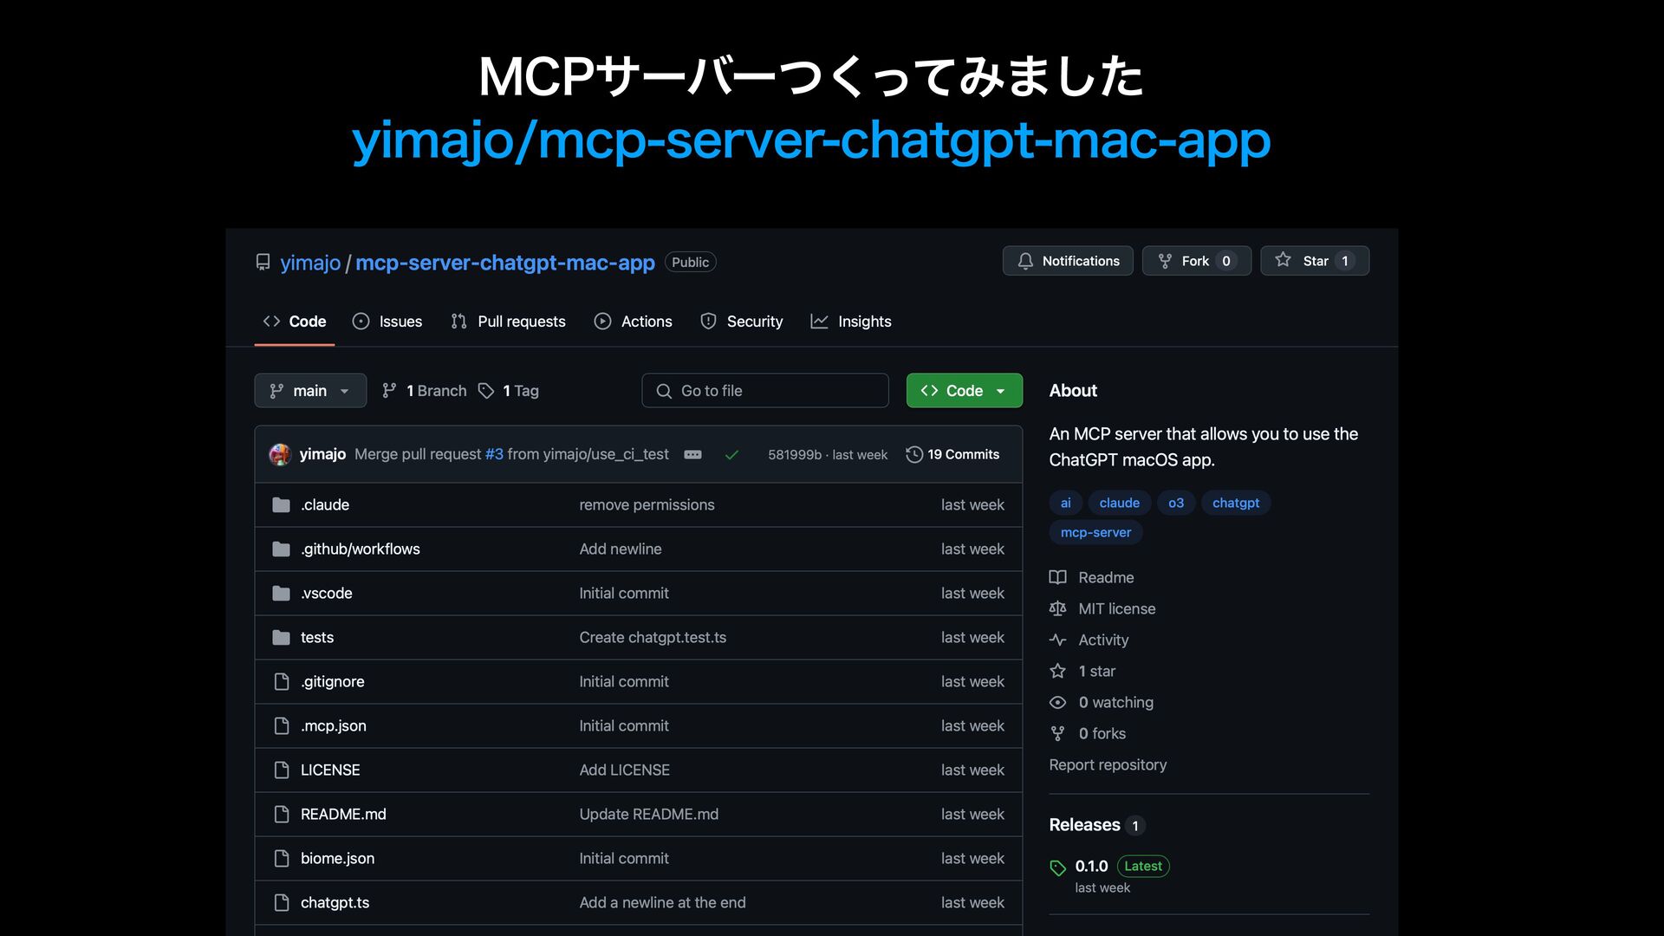Click the green CI checkmark status icon
Viewport: 1664px width, 936px height.
click(731, 455)
